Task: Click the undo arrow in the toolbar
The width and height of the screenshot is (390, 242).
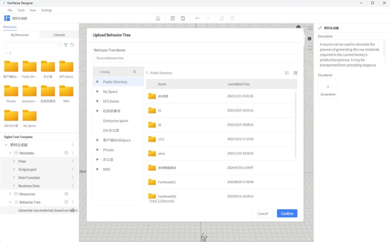Action: (x=197, y=18)
